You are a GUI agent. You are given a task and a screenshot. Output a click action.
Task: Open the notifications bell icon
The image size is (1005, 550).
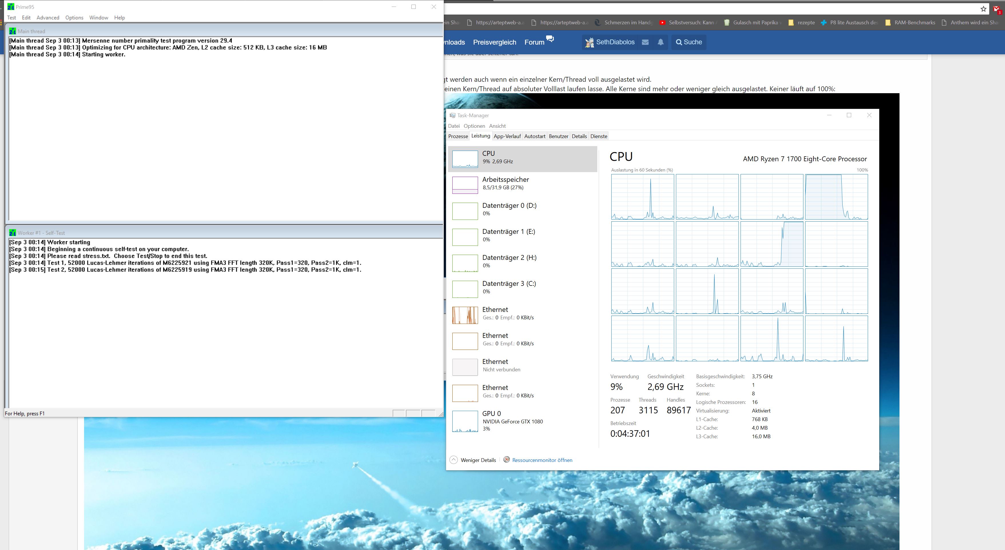(660, 42)
